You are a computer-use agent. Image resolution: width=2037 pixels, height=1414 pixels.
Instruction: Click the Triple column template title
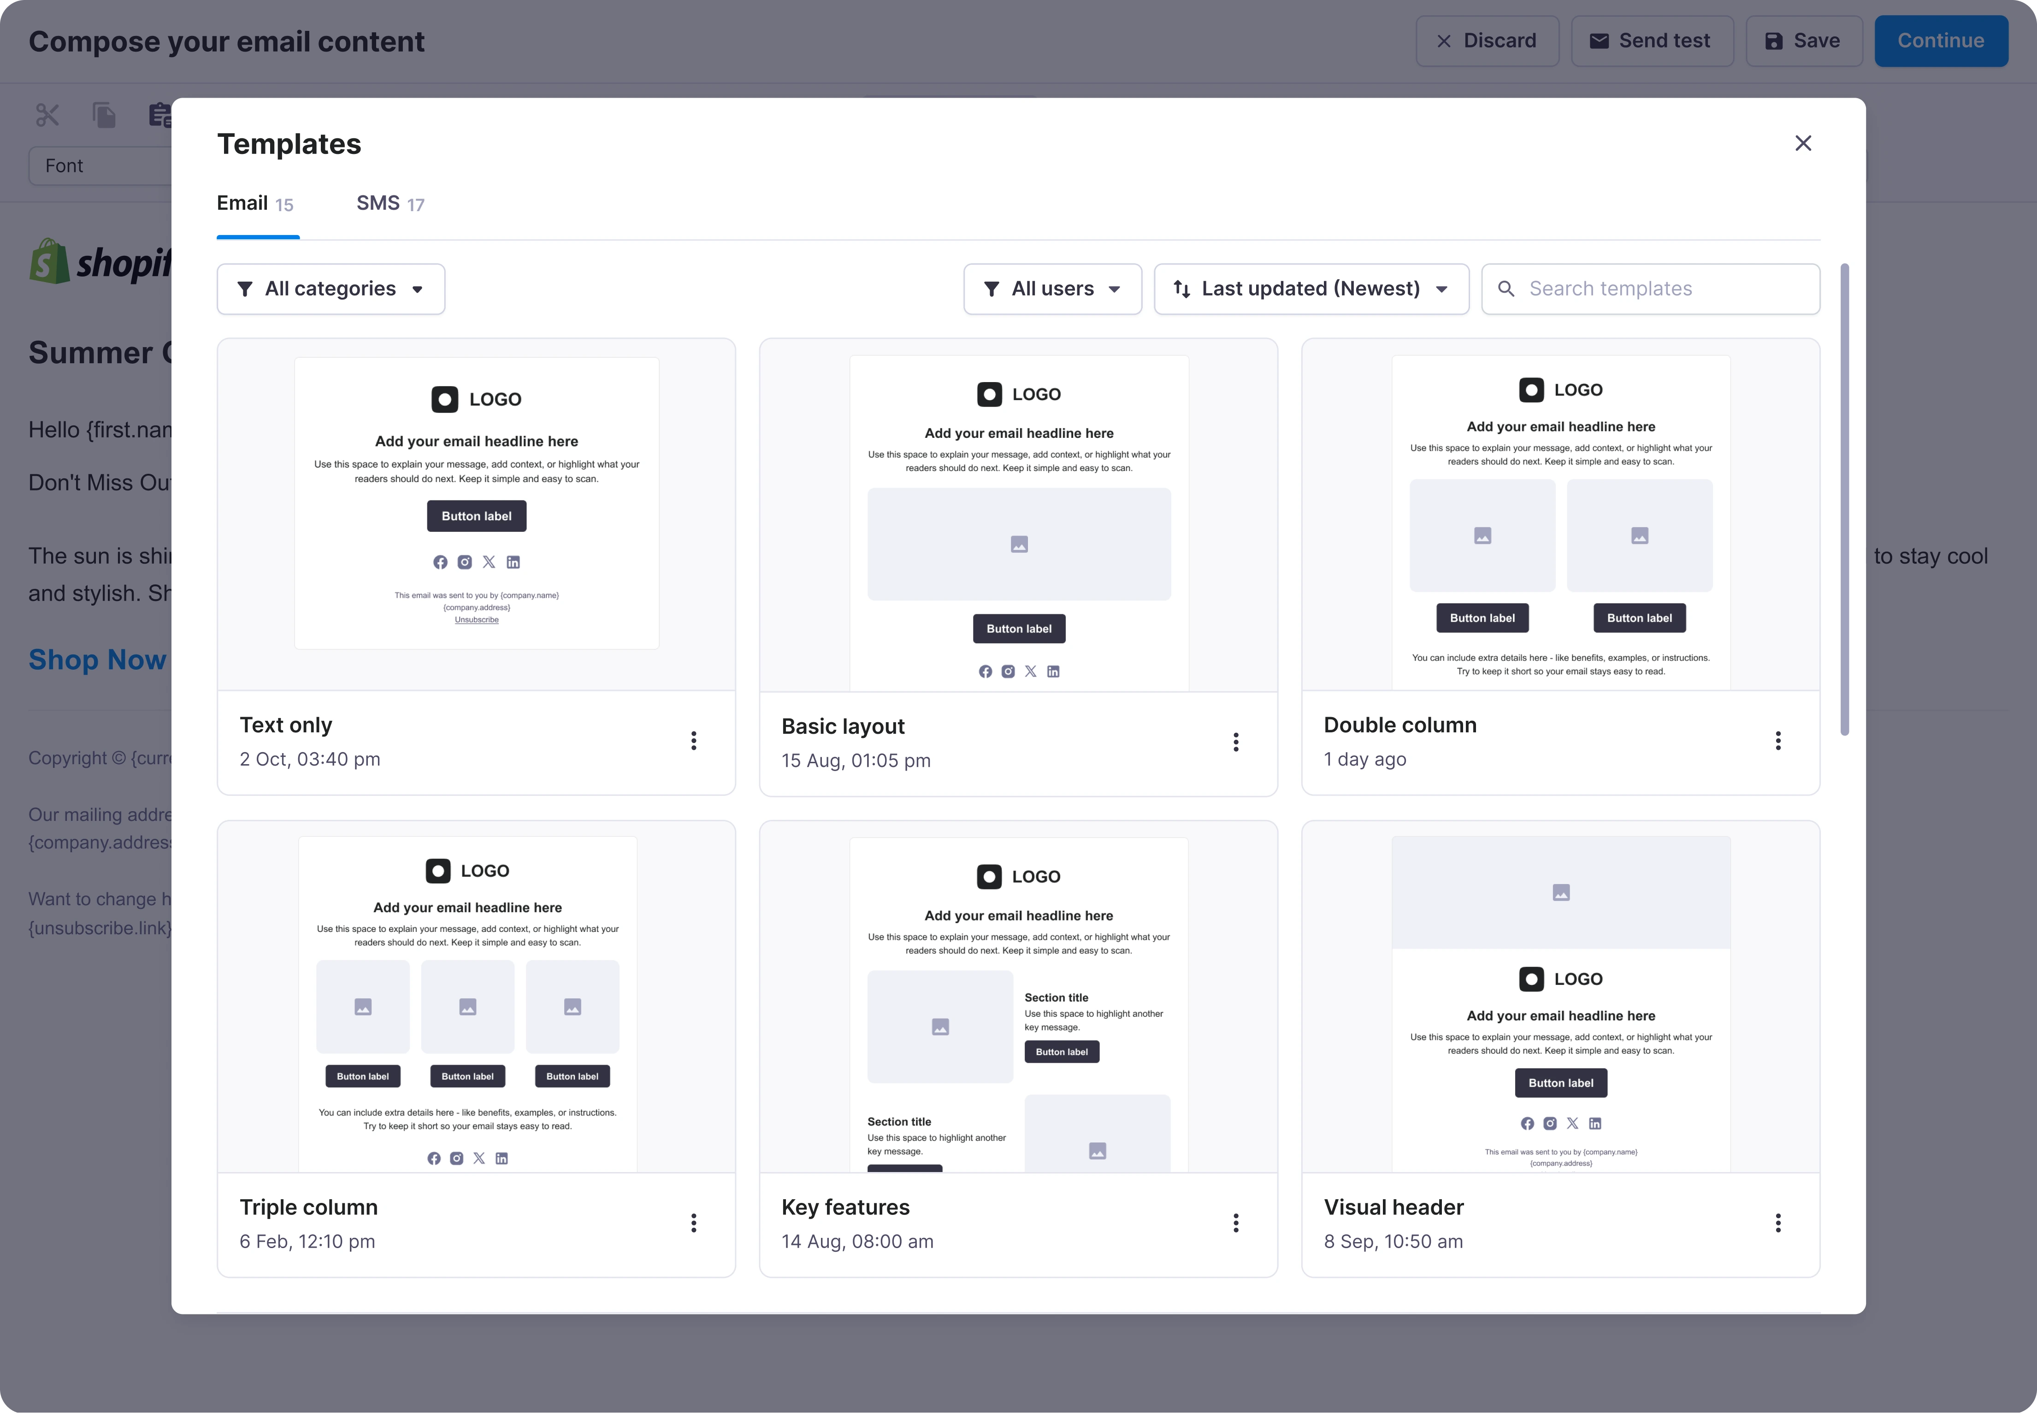click(308, 1208)
